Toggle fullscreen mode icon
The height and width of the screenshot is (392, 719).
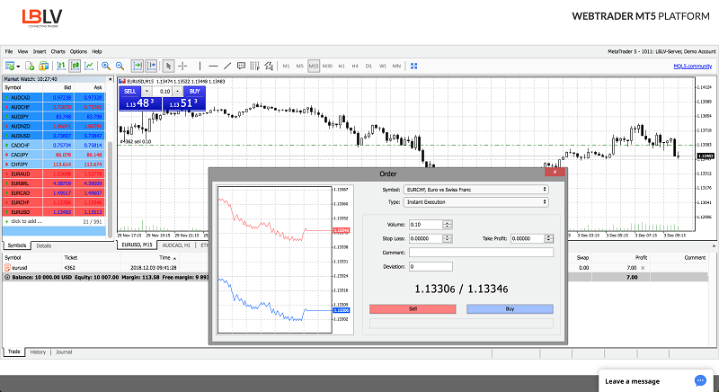point(414,66)
